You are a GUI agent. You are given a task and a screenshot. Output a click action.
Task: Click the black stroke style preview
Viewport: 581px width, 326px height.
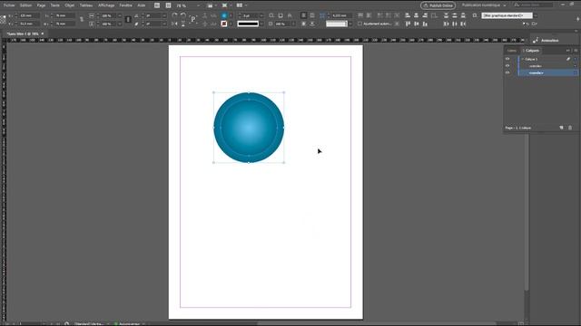[x=248, y=24]
